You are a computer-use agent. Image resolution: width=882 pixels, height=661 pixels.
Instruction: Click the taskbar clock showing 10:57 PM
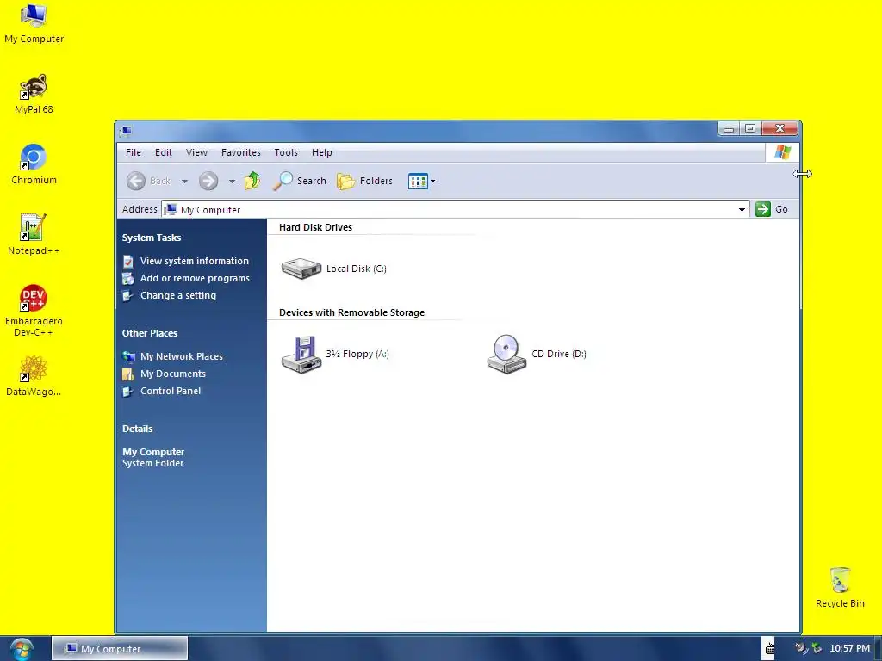[849, 649]
